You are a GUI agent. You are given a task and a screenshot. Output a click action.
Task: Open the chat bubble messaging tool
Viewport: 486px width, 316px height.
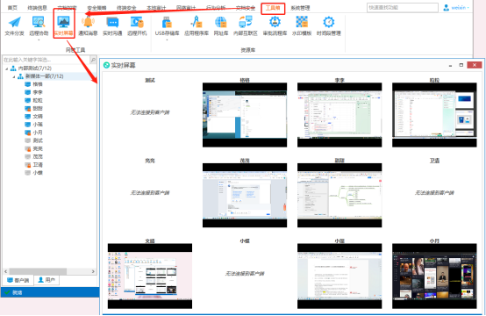(x=112, y=25)
